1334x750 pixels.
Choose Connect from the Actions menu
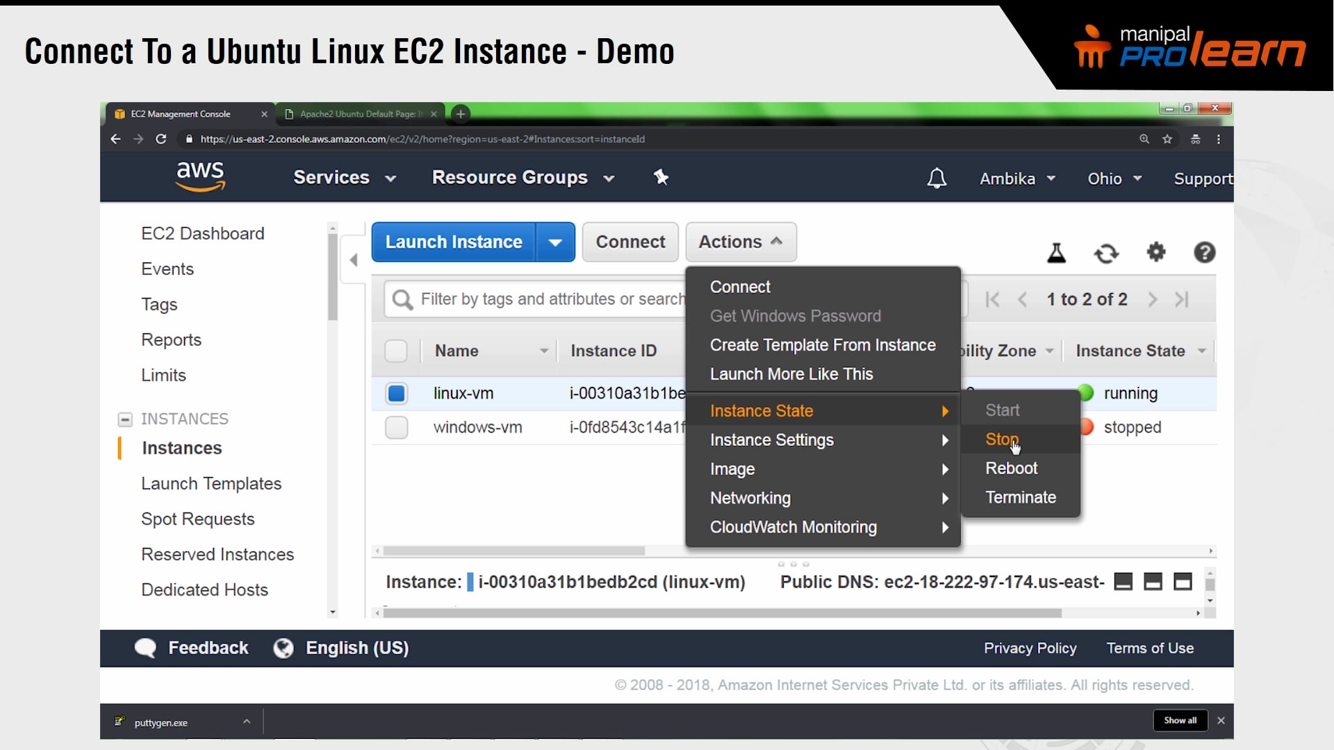point(740,286)
